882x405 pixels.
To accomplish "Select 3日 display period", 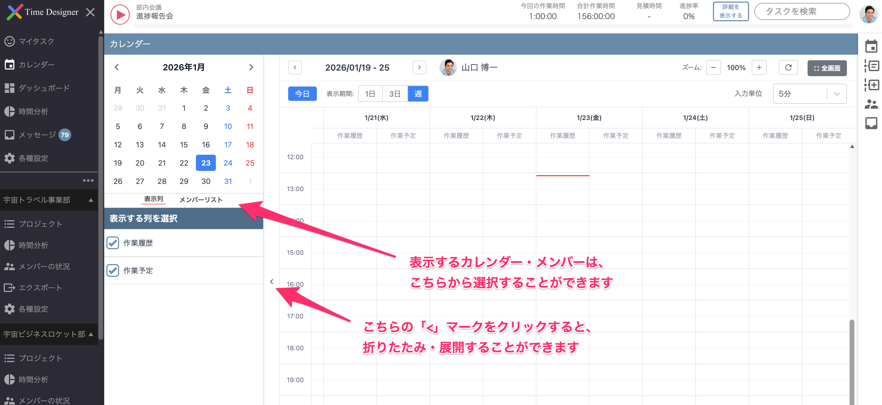I will pyautogui.click(x=394, y=94).
